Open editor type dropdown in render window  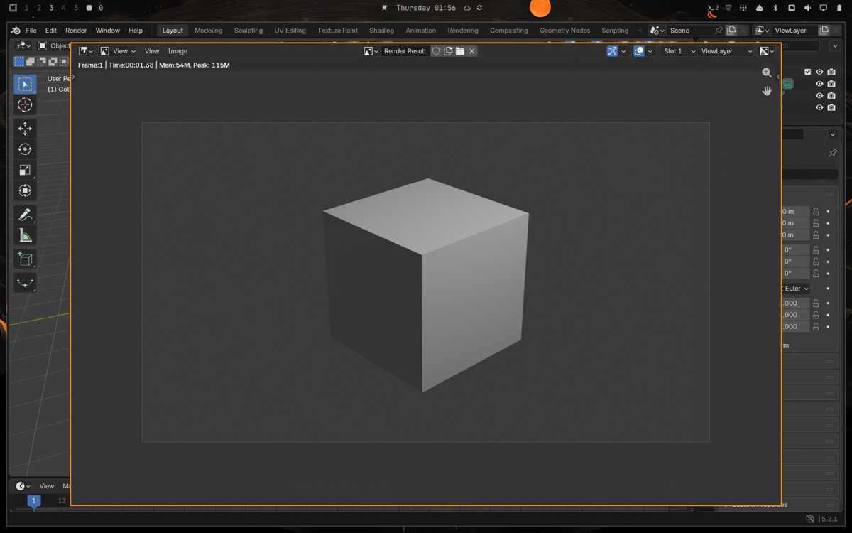86,51
